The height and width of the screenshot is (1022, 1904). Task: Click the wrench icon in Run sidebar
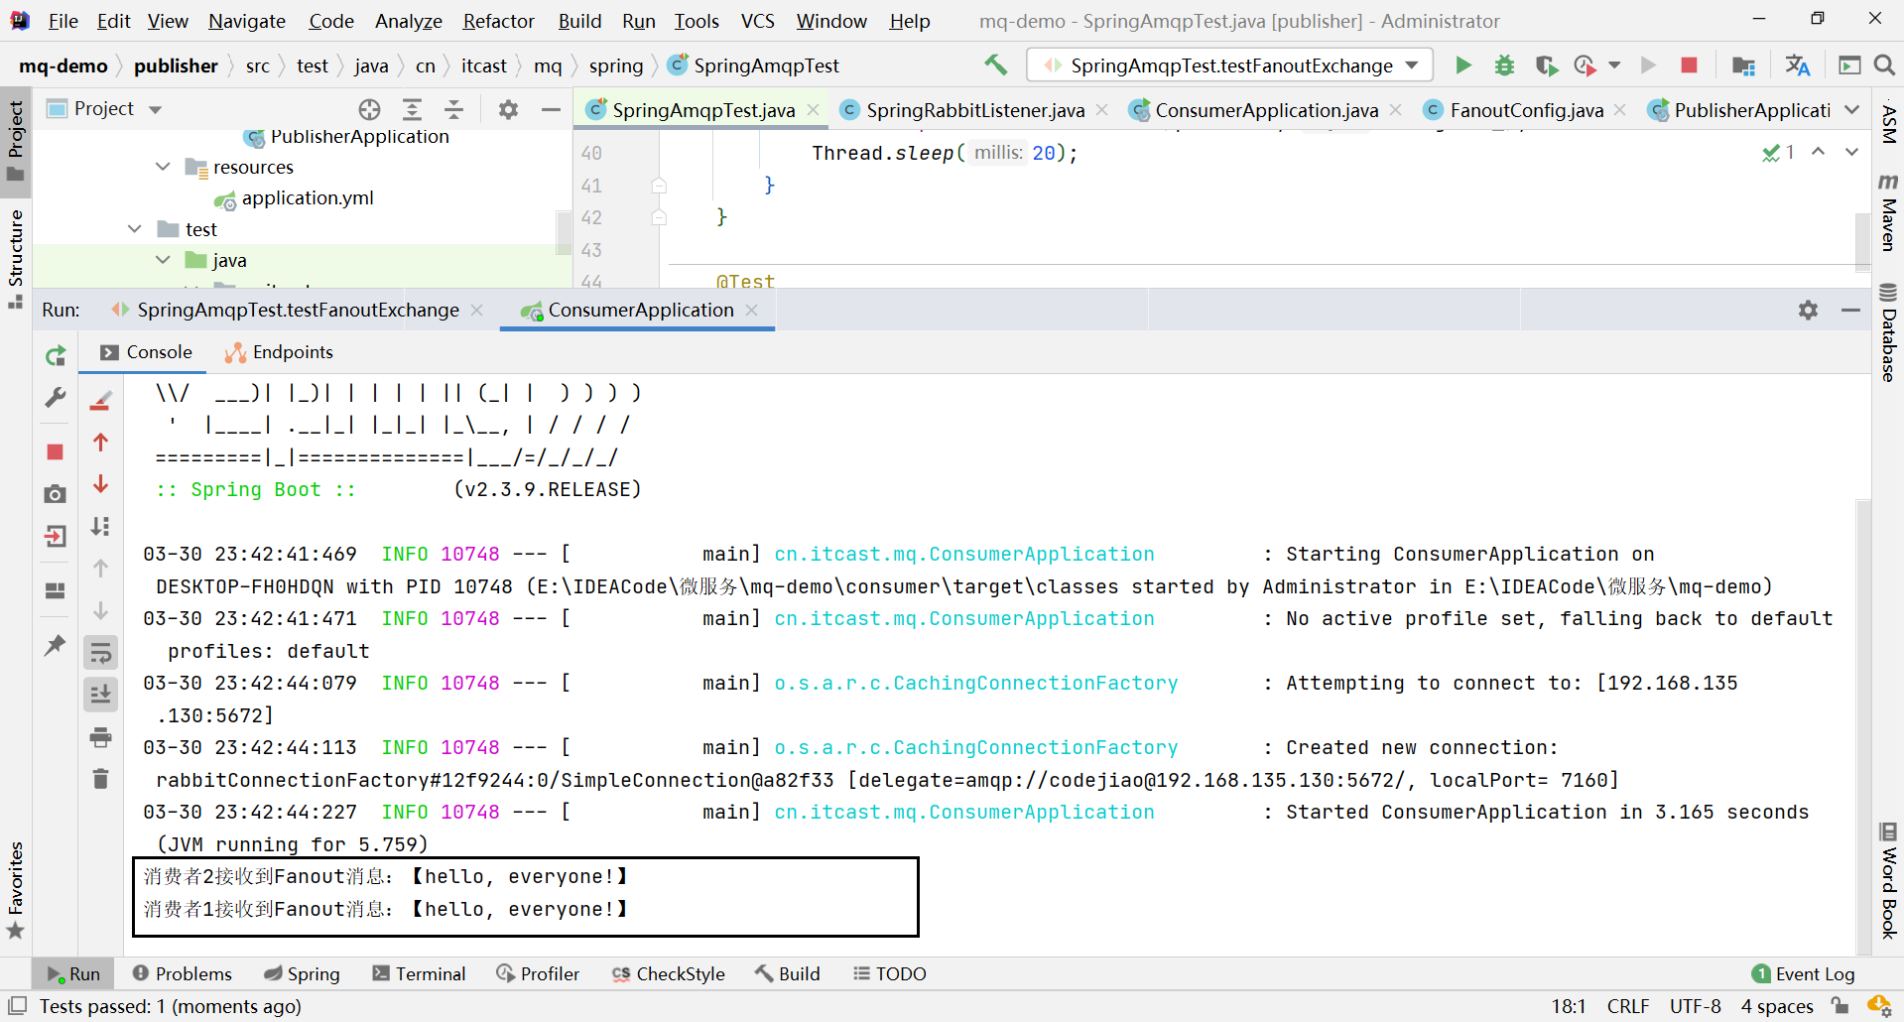tap(56, 398)
